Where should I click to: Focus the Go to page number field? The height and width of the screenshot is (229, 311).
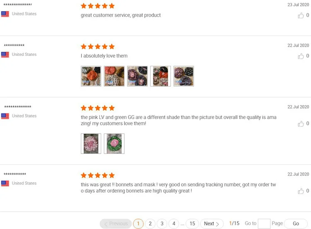click(264, 224)
